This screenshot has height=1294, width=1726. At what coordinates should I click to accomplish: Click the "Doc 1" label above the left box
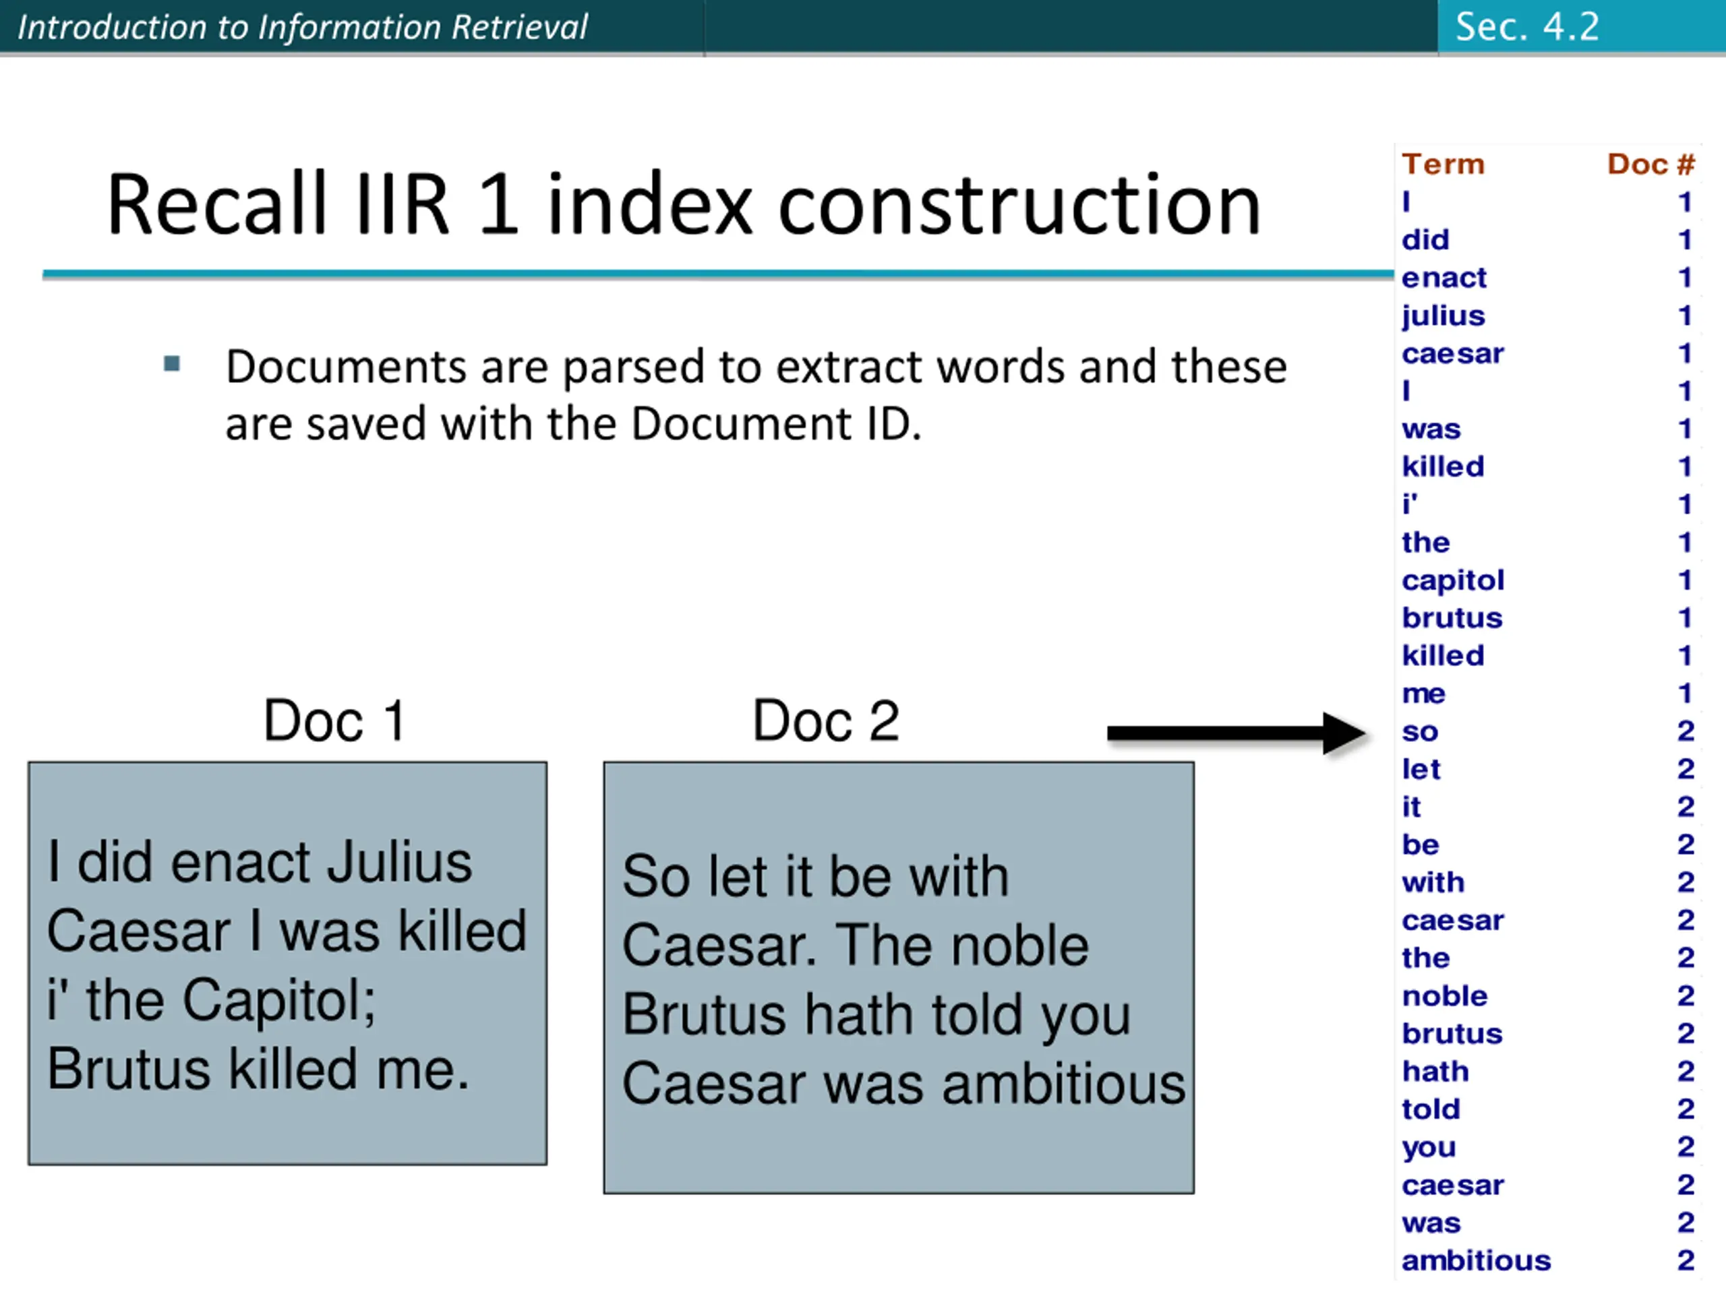[334, 720]
